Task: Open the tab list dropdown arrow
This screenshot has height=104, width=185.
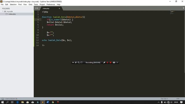Action: coord(183,8)
